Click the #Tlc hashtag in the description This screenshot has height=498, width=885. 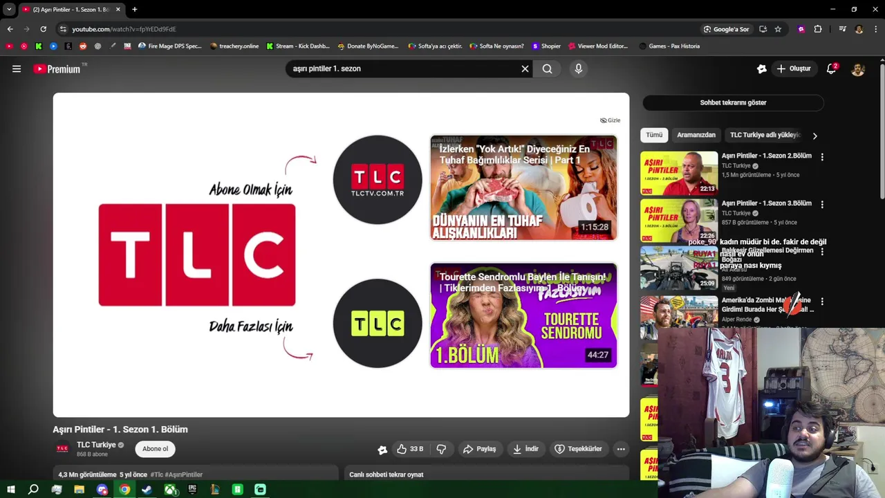pyautogui.click(x=157, y=474)
